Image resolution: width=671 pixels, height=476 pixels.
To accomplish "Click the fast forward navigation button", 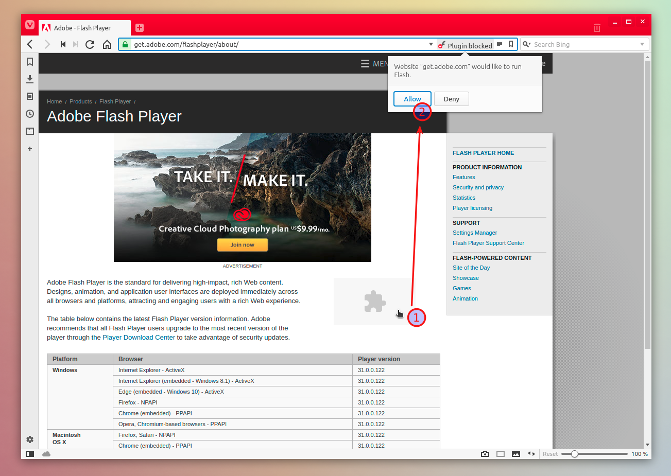I will (76, 44).
